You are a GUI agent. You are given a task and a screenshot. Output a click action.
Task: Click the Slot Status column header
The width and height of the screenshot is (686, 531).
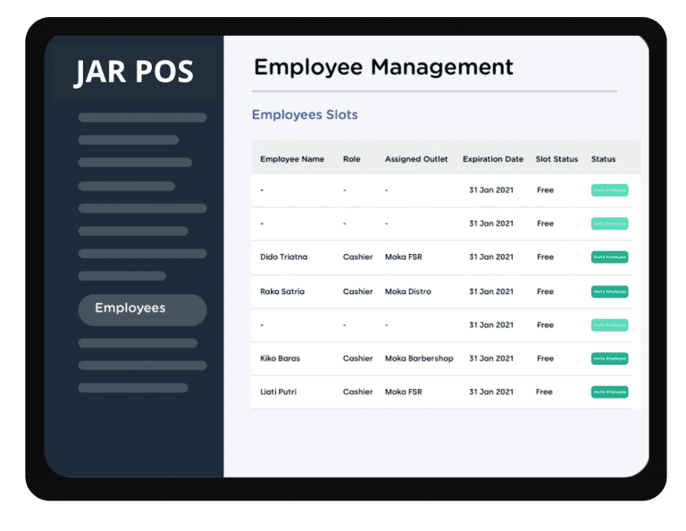557,159
